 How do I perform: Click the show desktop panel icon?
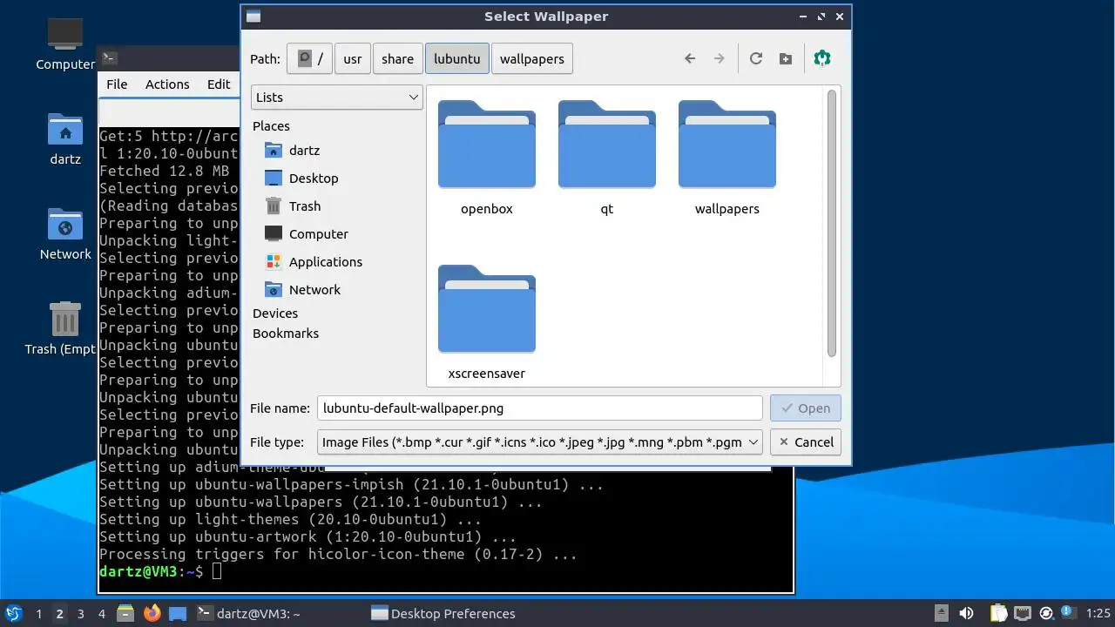click(x=179, y=614)
